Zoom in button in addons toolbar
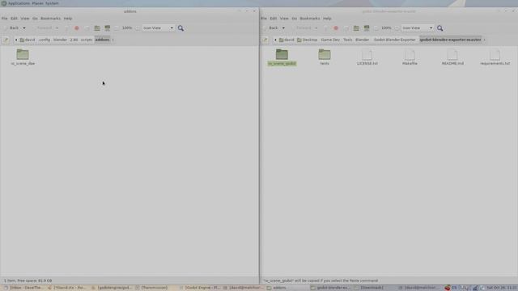The width and height of the screenshot is (518, 291). (x=137, y=28)
